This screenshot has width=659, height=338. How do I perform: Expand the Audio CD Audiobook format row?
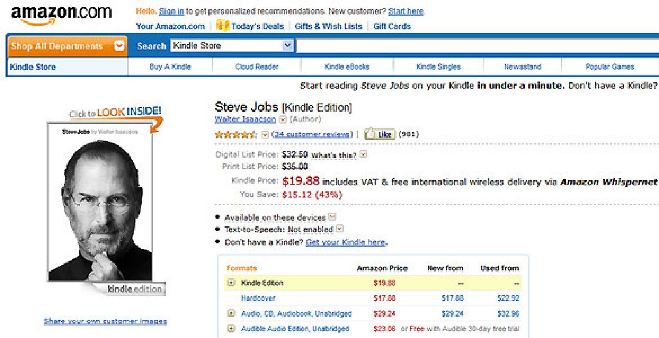click(231, 313)
